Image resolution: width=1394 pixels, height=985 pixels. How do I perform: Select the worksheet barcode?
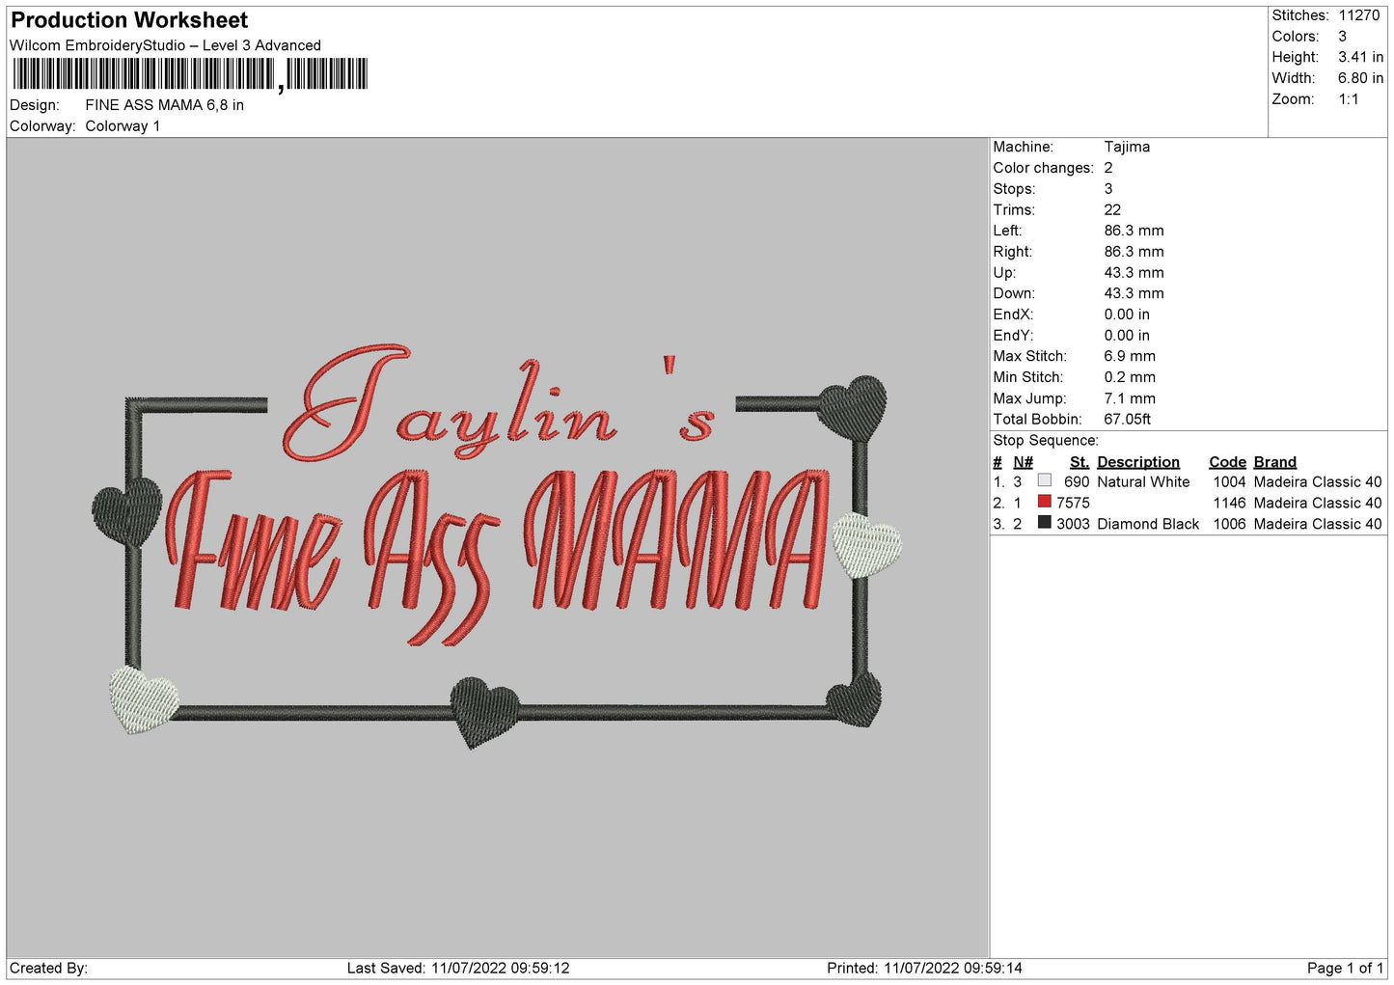point(190,74)
